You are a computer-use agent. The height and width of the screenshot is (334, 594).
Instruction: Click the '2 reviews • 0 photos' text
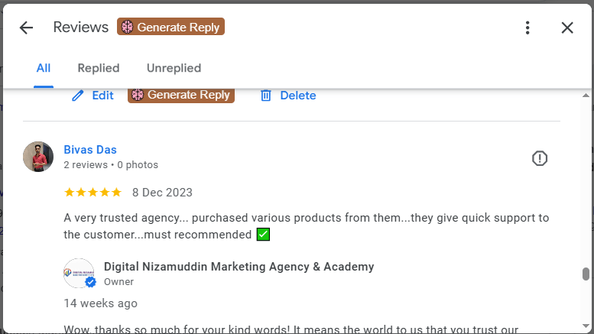coord(111,165)
